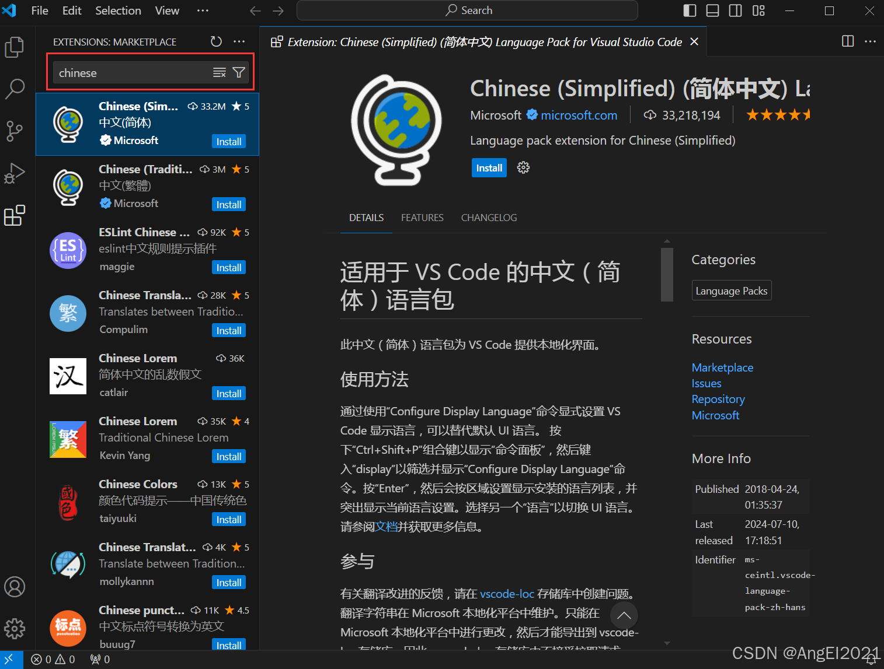
Task: Install Chinese (Traditional) language pack
Action: (x=229, y=205)
